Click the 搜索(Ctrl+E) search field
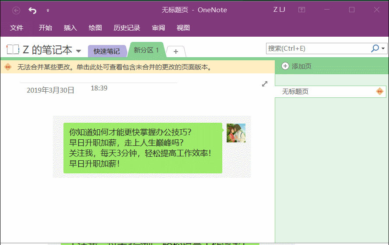Screen dimensions: 389x245 pyautogui.click(x=318, y=48)
